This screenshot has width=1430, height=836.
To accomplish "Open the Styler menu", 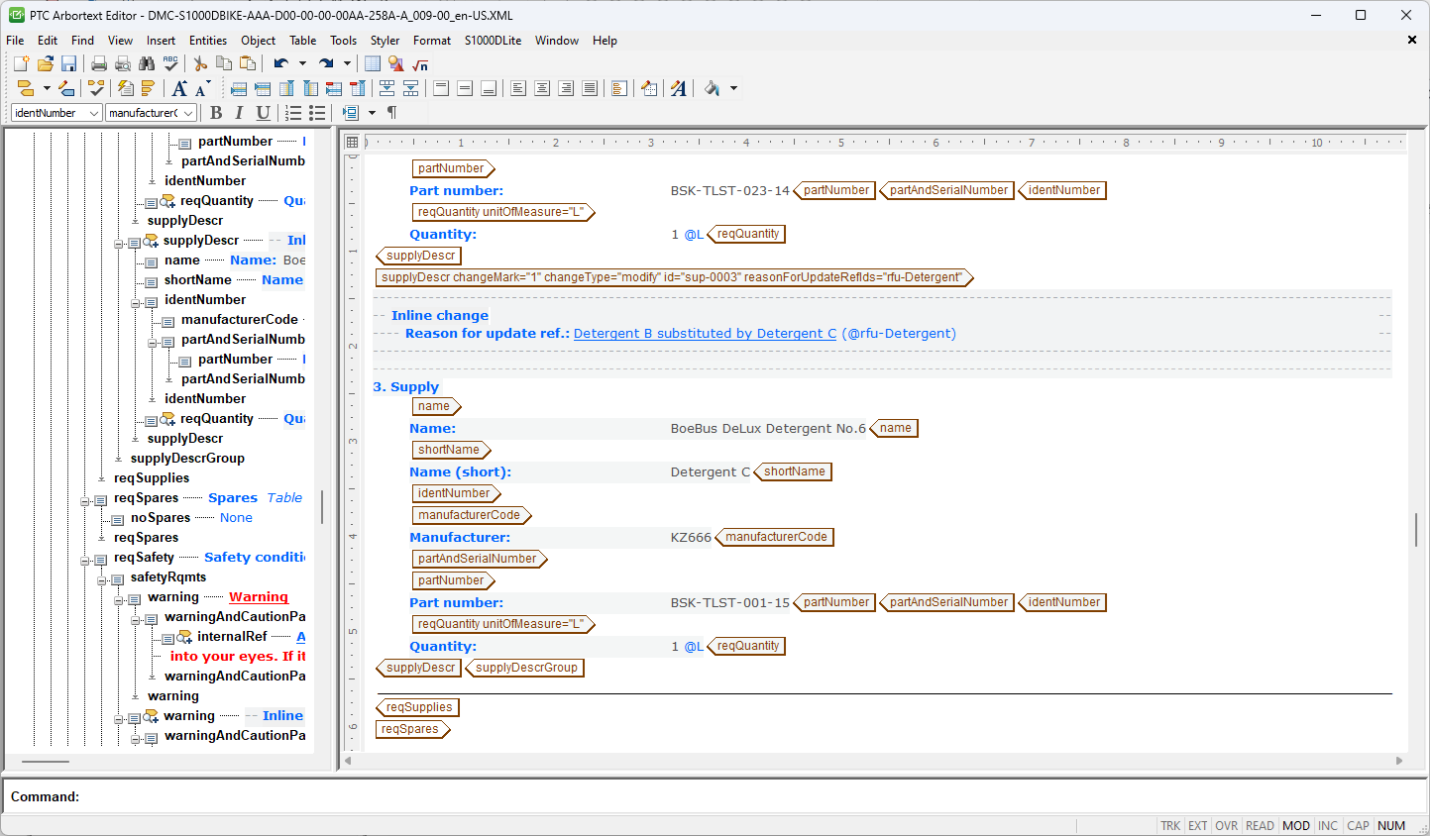I will coord(385,41).
